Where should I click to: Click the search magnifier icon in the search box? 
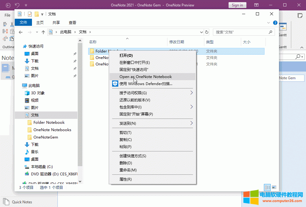(270, 32)
